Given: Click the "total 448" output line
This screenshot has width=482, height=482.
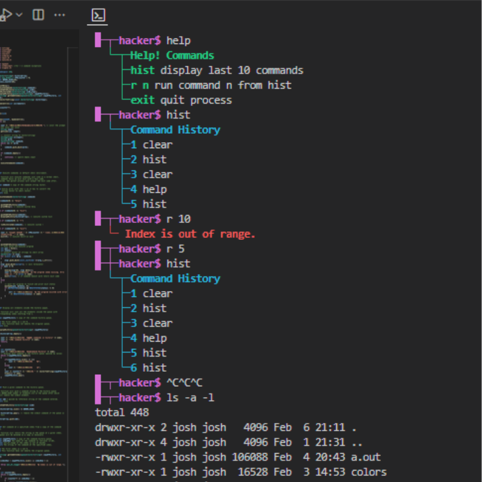Looking at the screenshot, I should pyautogui.click(x=122, y=413).
